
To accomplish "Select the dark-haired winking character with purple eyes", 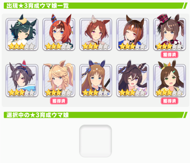I will pyautogui.click(x=133, y=80).
